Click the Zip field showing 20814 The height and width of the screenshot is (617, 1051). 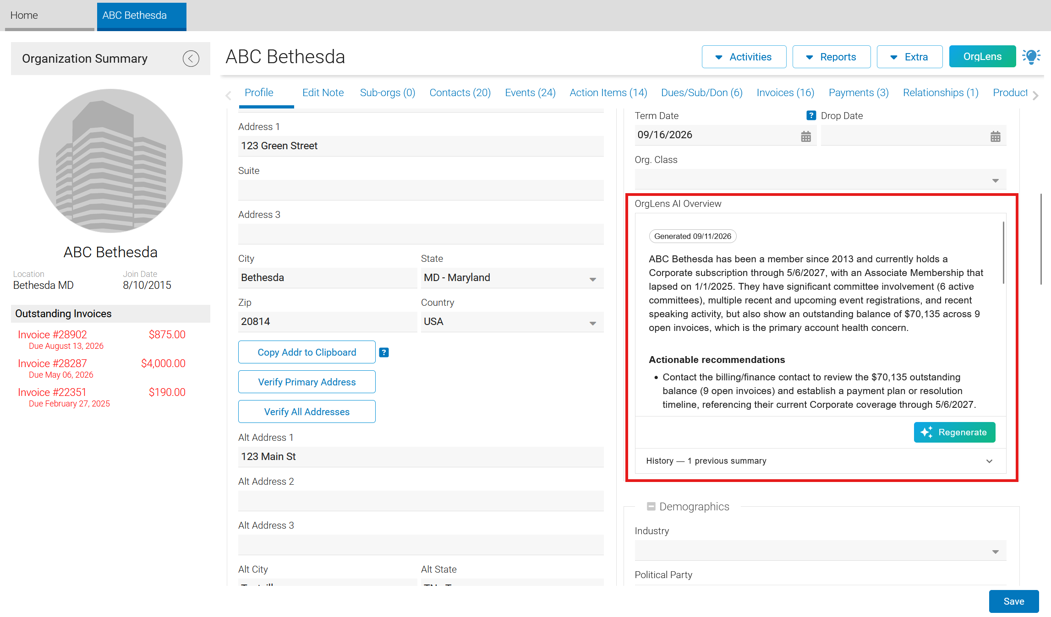pos(328,322)
